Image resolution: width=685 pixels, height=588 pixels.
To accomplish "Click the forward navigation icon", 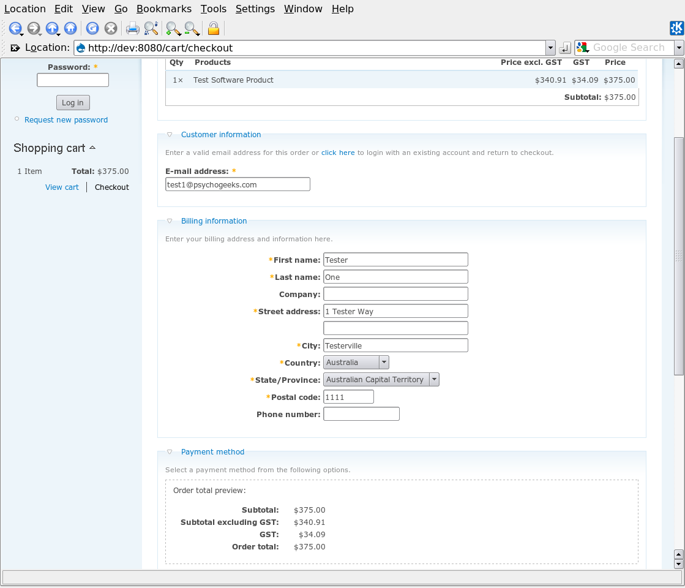I will (x=34, y=28).
